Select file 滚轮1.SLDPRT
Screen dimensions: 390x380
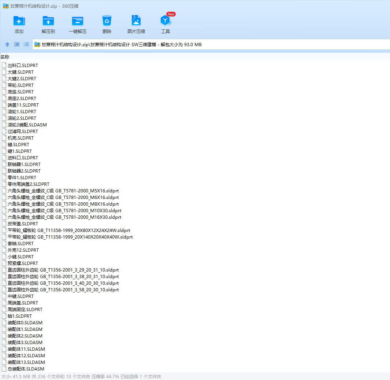[22, 111]
